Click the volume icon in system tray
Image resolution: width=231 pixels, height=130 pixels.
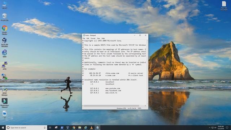[x=215, y=127]
